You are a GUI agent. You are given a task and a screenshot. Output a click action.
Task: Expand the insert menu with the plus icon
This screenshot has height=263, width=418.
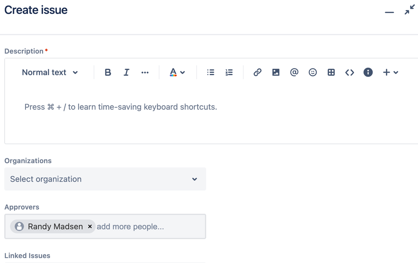[390, 72]
